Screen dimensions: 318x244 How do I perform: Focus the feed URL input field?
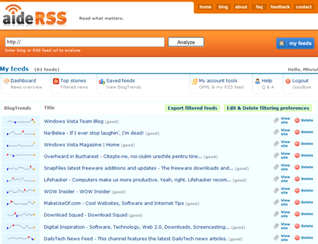(x=84, y=42)
